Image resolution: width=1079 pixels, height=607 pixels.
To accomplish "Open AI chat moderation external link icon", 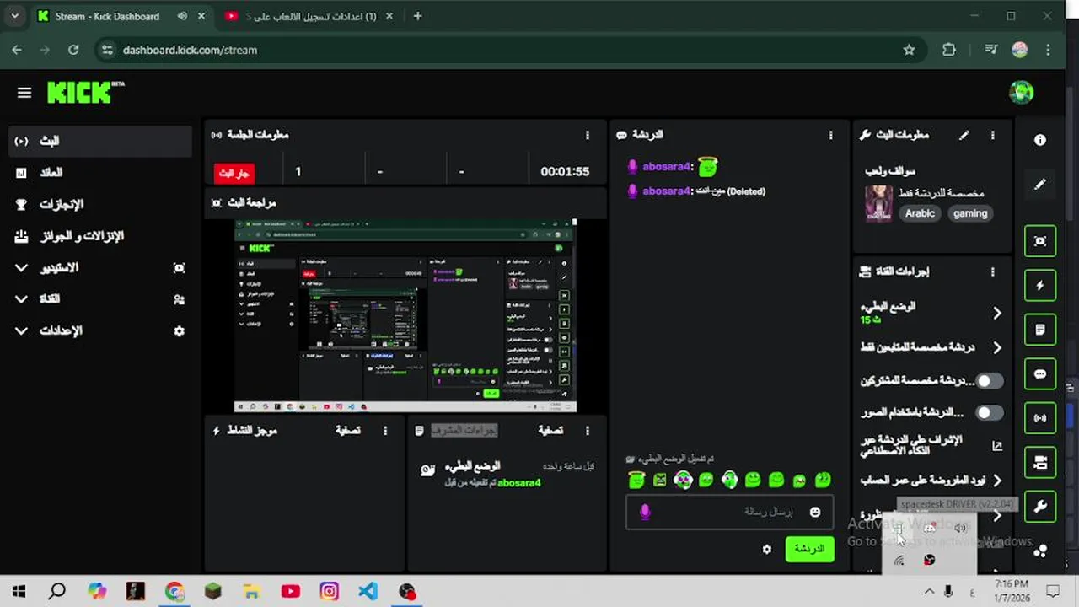I will (x=997, y=446).
